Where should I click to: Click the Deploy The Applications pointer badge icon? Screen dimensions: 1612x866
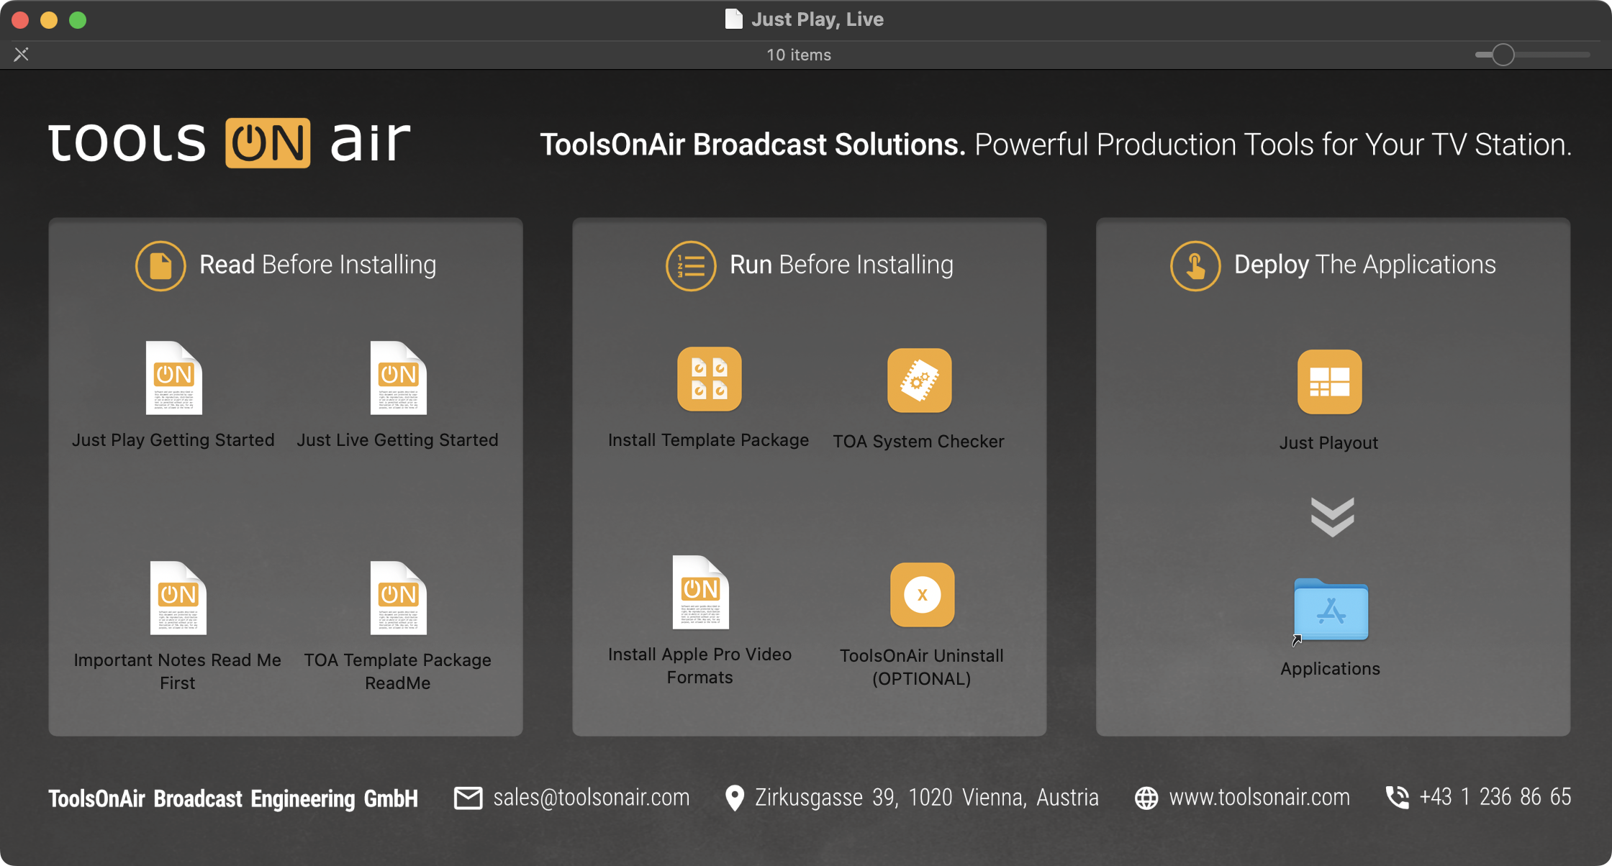pyautogui.click(x=1195, y=265)
